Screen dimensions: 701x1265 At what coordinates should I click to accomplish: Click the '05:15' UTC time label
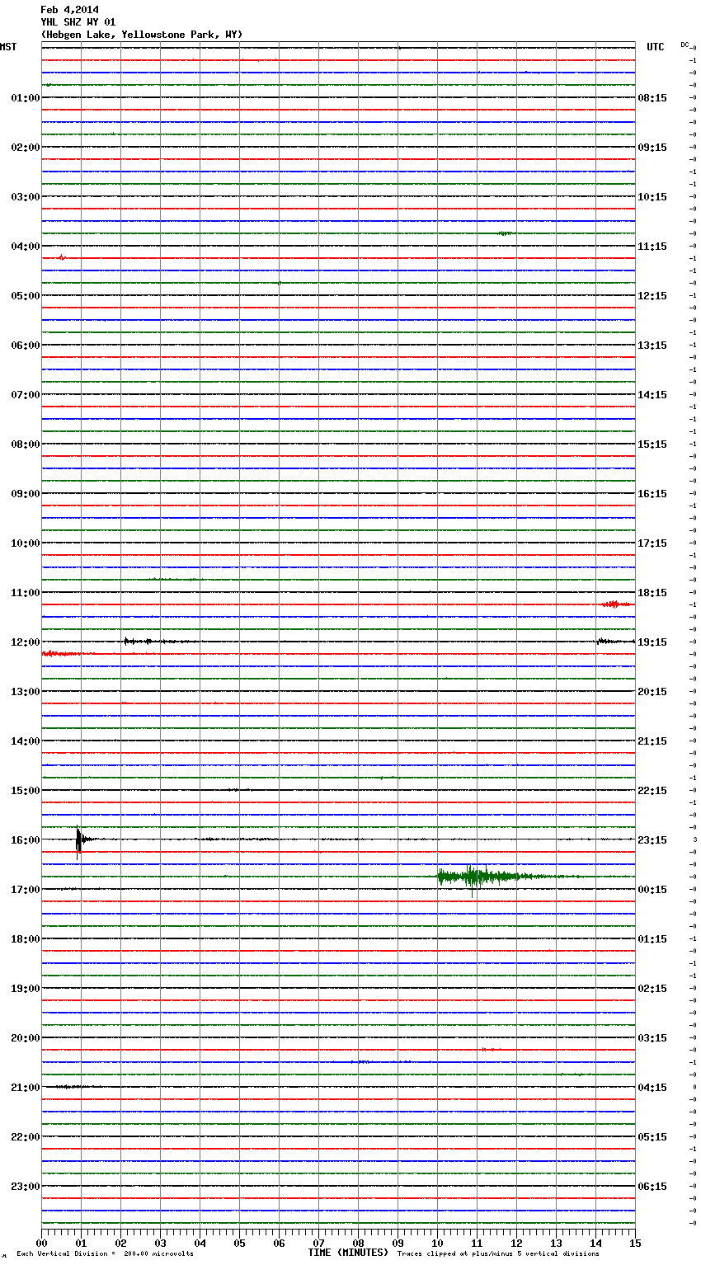[x=652, y=1137]
